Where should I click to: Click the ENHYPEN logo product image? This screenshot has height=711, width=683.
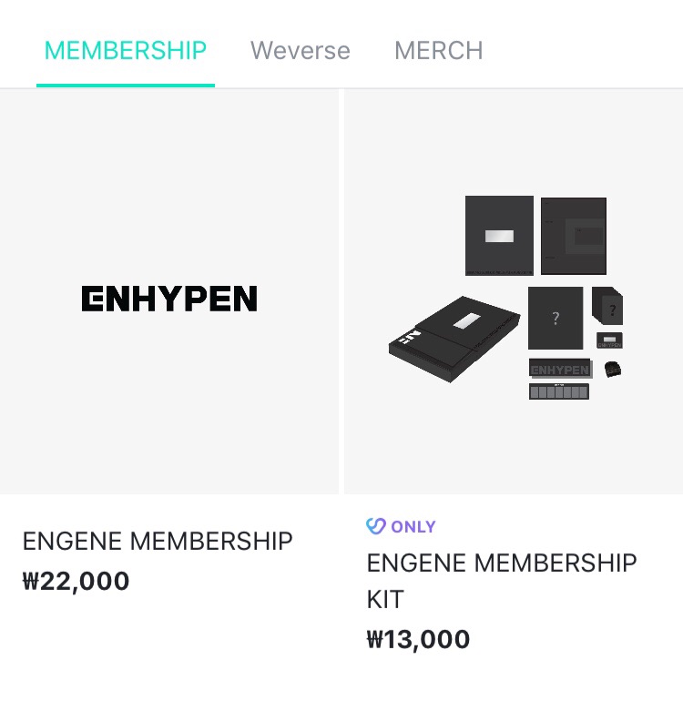[169, 299]
